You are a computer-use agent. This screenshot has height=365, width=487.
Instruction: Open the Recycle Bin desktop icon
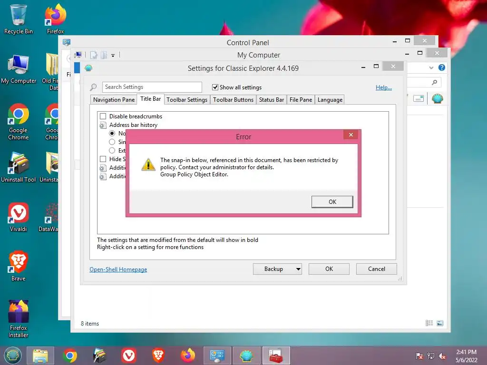pyautogui.click(x=19, y=19)
